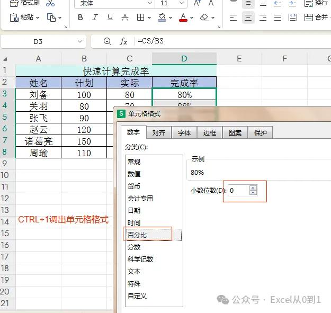Screen dimensions: 331x313
Task: Select the 会计专用 category
Action: (154, 198)
